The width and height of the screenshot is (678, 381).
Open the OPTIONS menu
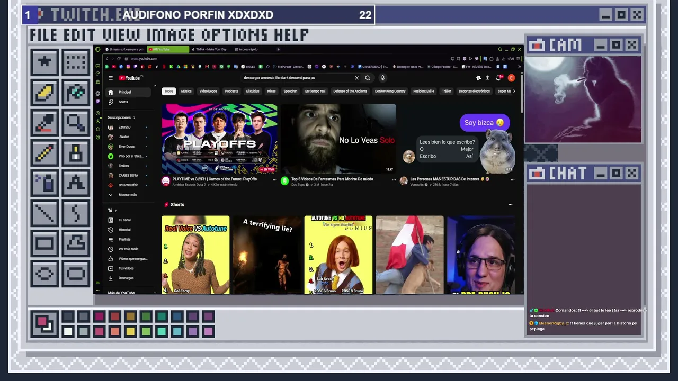pyautogui.click(x=235, y=35)
